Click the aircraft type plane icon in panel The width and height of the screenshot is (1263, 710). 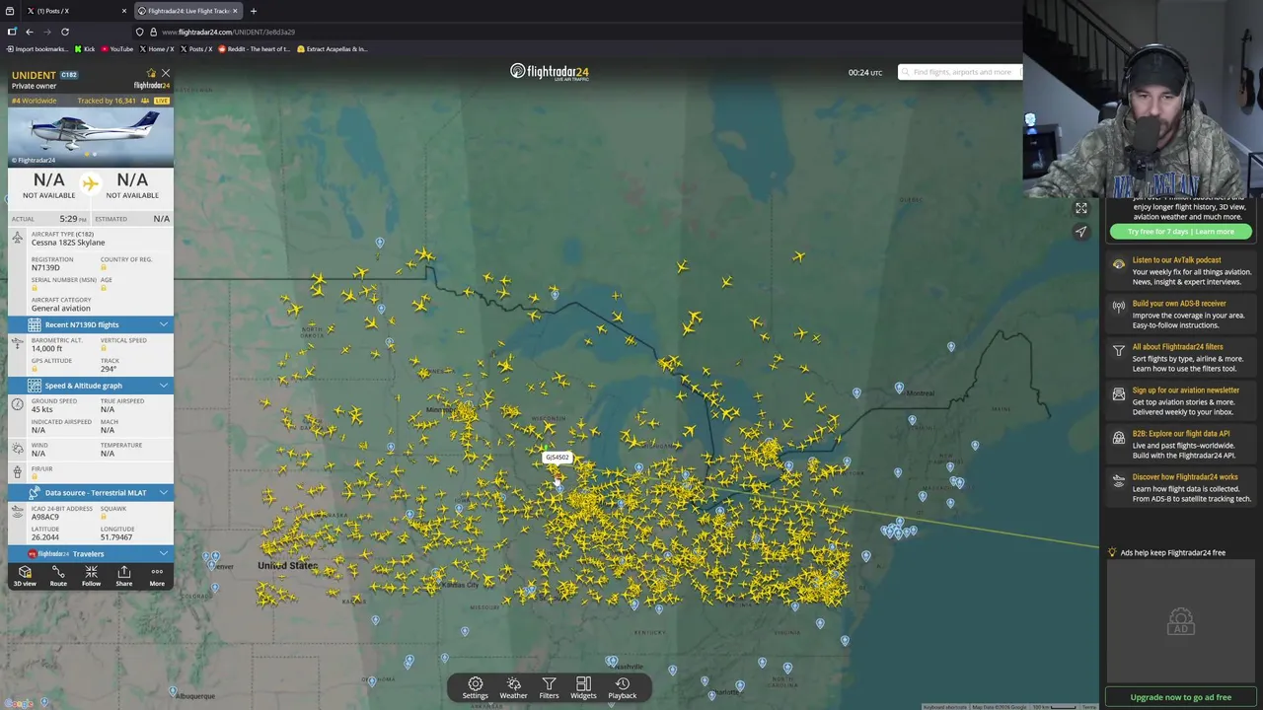click(17, 238)
